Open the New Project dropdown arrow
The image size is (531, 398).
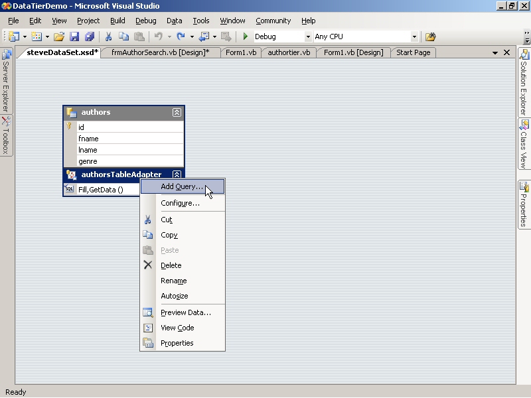click(25, 36)
